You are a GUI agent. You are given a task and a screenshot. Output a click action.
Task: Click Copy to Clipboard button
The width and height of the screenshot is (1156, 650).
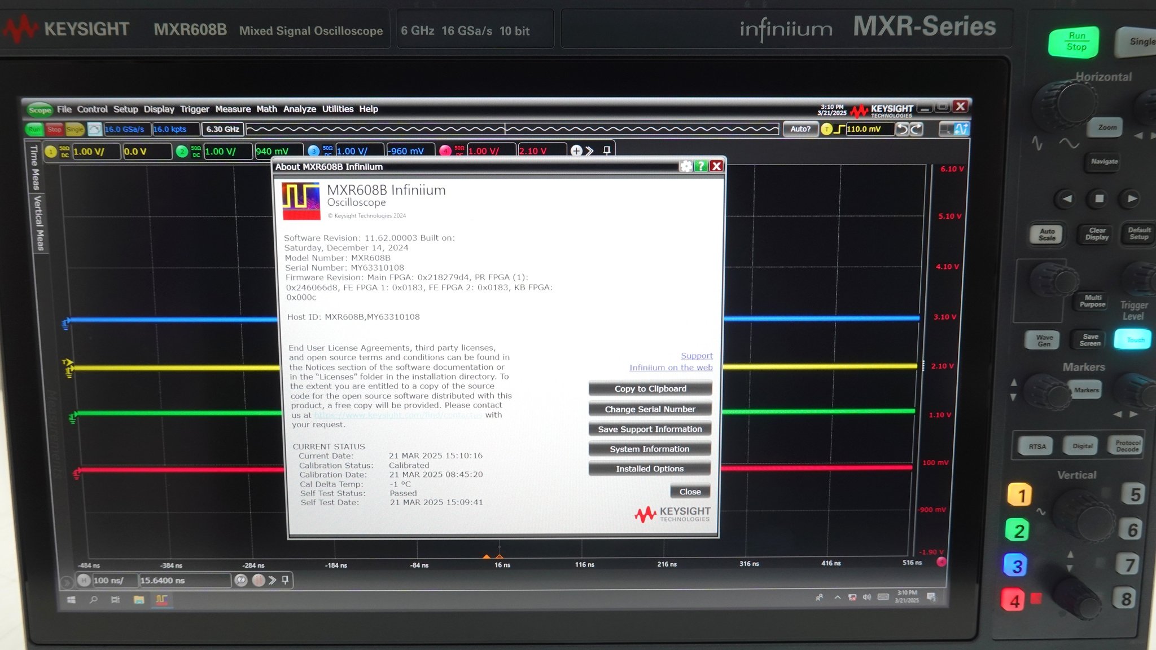650,388
